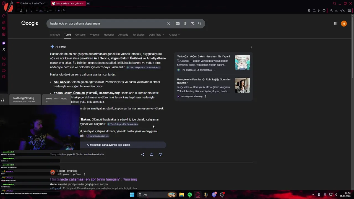Viewport: 354px width, 199px height.
Task: Open the Reddit r/nursing result title
Action: [93, 179]
